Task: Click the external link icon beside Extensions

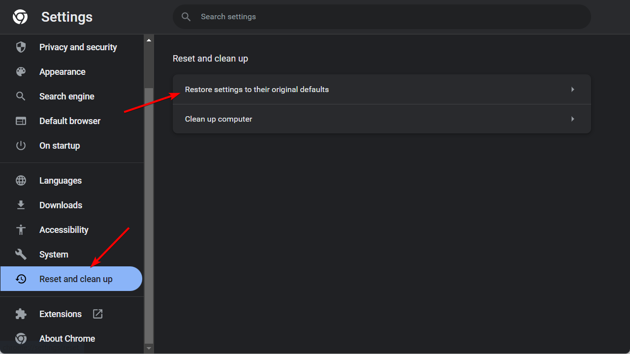Action: click(x=98, y=314)
